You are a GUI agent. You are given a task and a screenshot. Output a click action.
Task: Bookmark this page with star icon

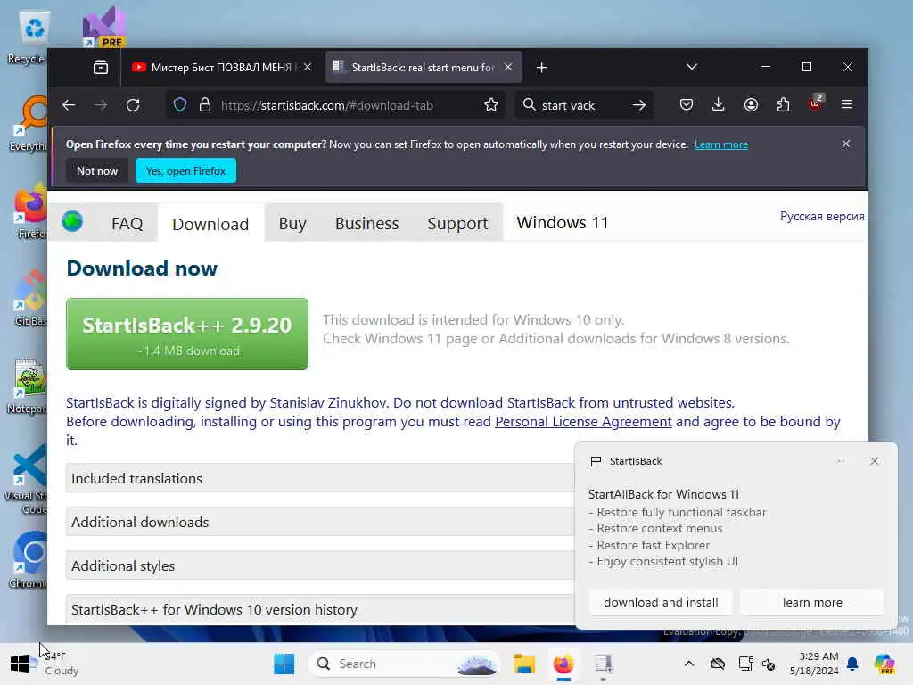pos(491,105)
